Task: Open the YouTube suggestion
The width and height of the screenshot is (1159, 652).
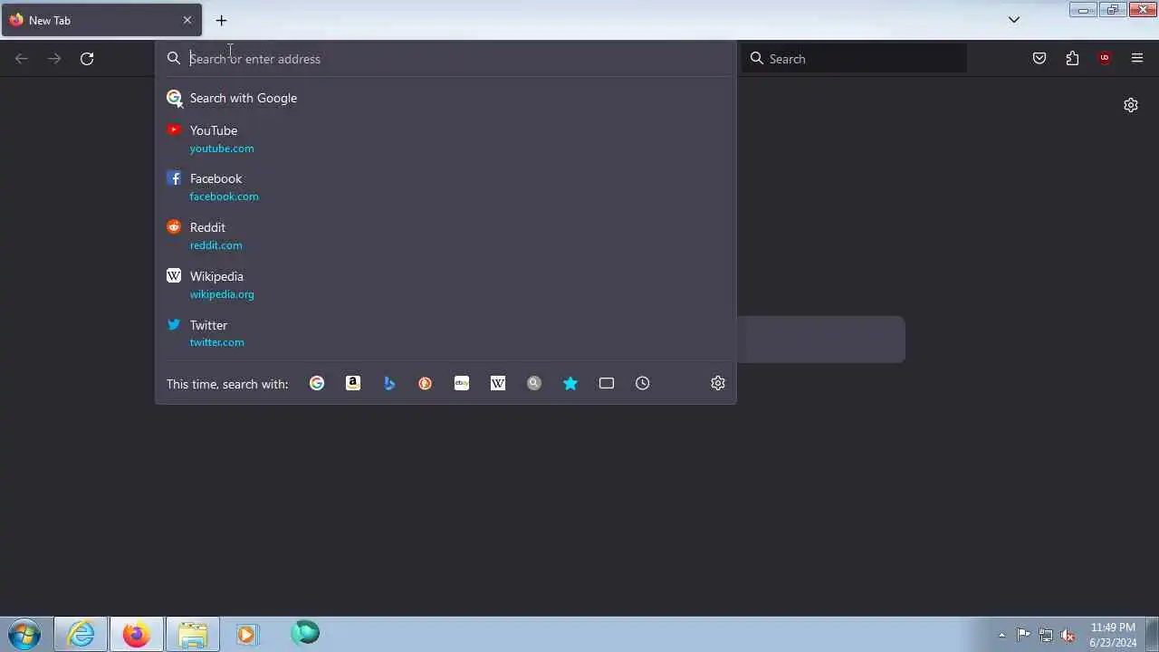Action: pyautogui.click(x=445, y=139)
